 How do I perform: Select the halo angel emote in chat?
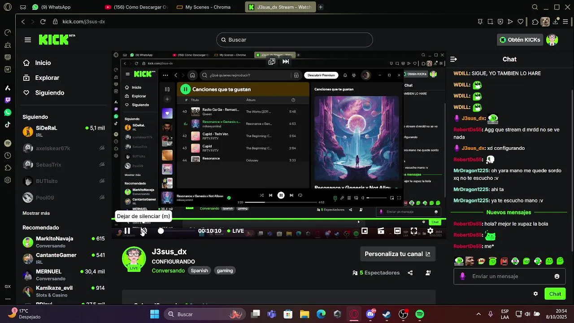tap(493, 261)
